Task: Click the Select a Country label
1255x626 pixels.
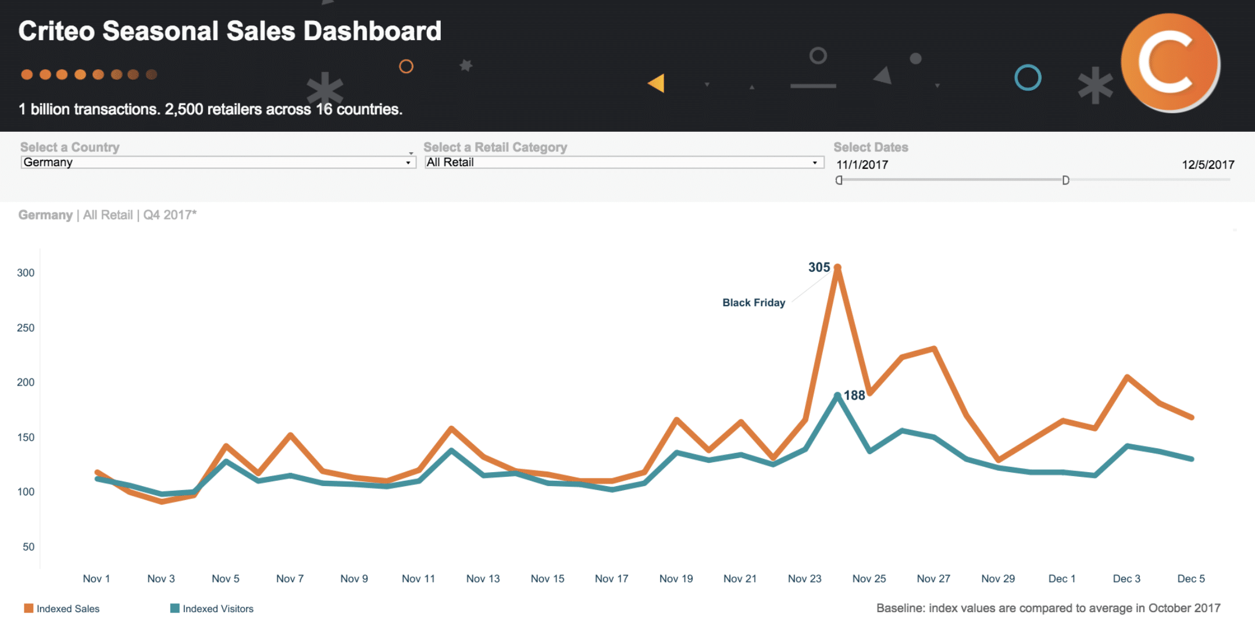Action: 70,147
